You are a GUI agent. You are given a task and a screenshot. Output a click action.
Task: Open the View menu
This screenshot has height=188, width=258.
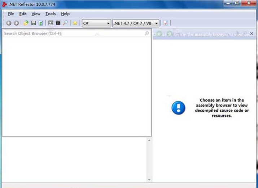(36, 14)
